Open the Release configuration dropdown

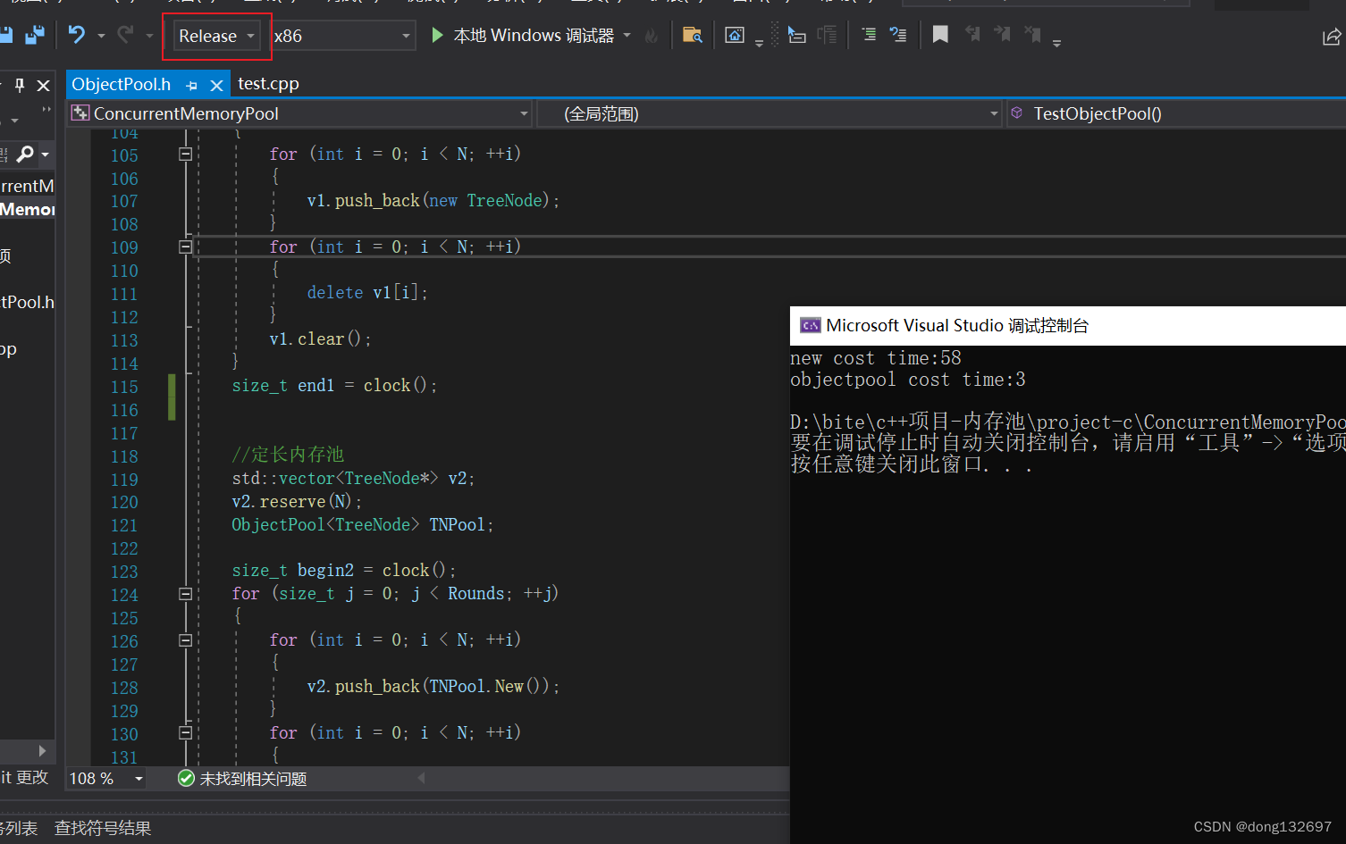click(x=217, y=36)
